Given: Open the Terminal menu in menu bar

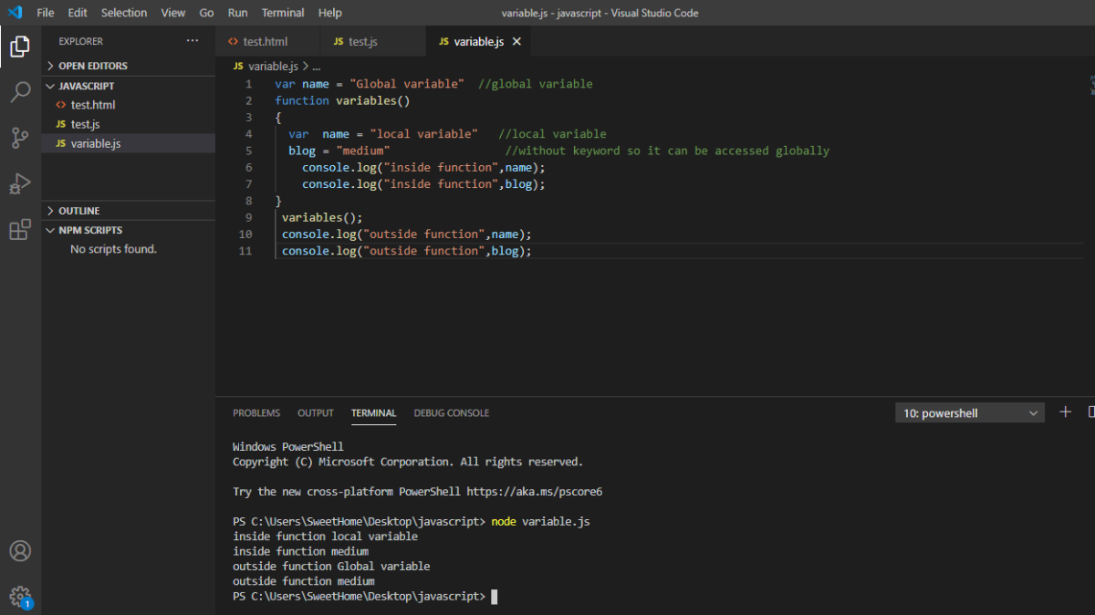Looking at the screenshot, I should point(283,13).
